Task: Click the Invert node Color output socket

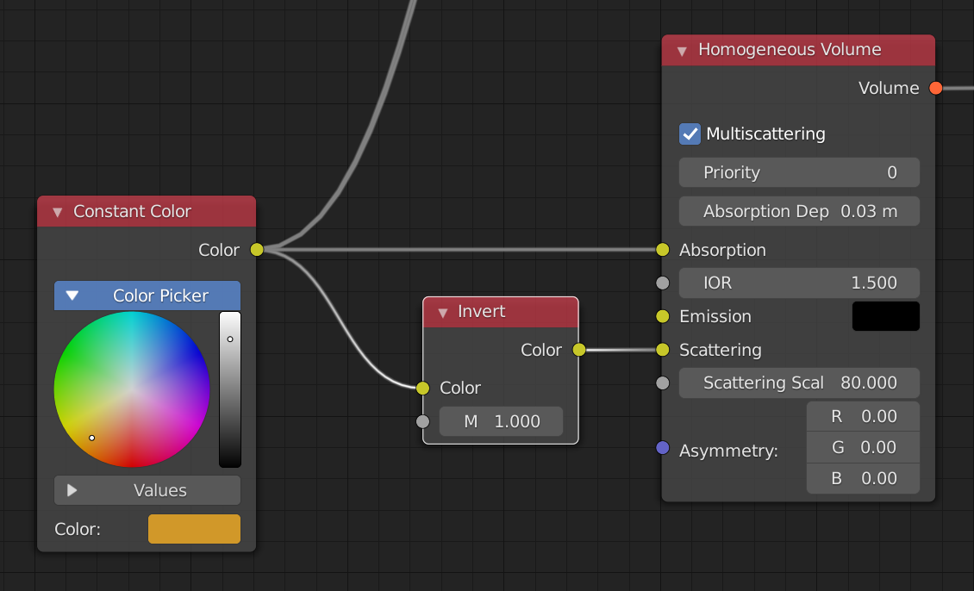Action: pos(578,350)
